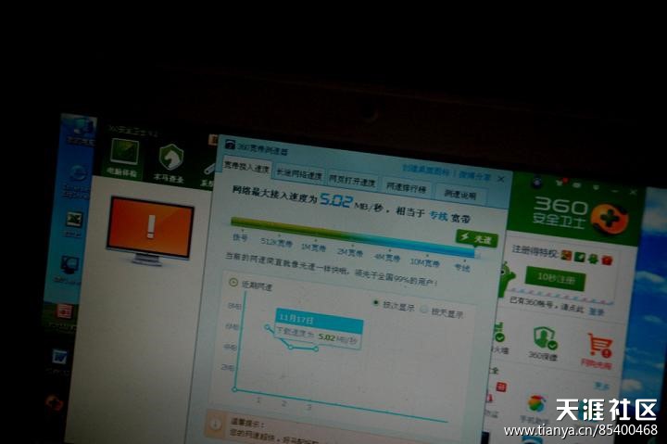Click the 温馨提示 info icon
Image resolution: width=667 pixels, height=444 pixels.
click(x=216, y=424)
